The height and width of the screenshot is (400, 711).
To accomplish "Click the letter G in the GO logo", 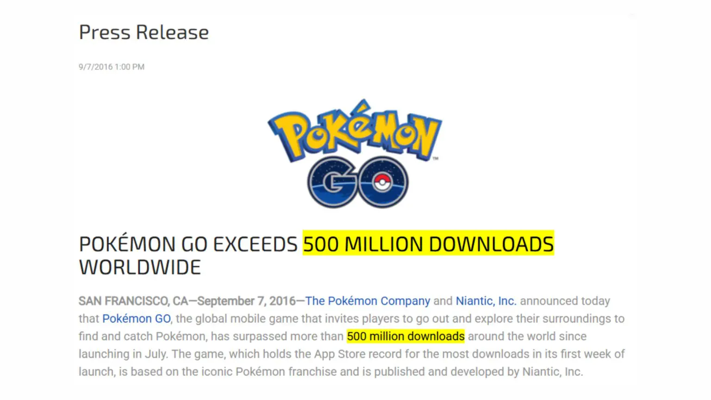I will pyautogui.click(x=332, y=182).
